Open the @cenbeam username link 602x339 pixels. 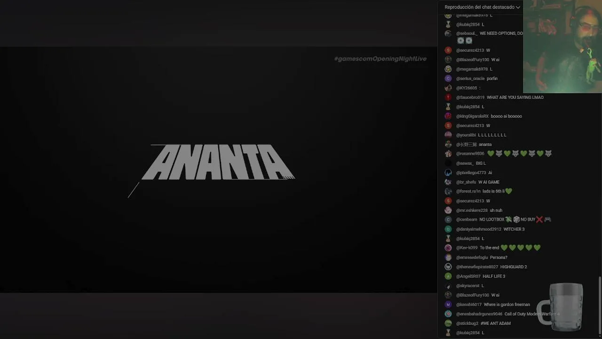[x=467, y=219]
